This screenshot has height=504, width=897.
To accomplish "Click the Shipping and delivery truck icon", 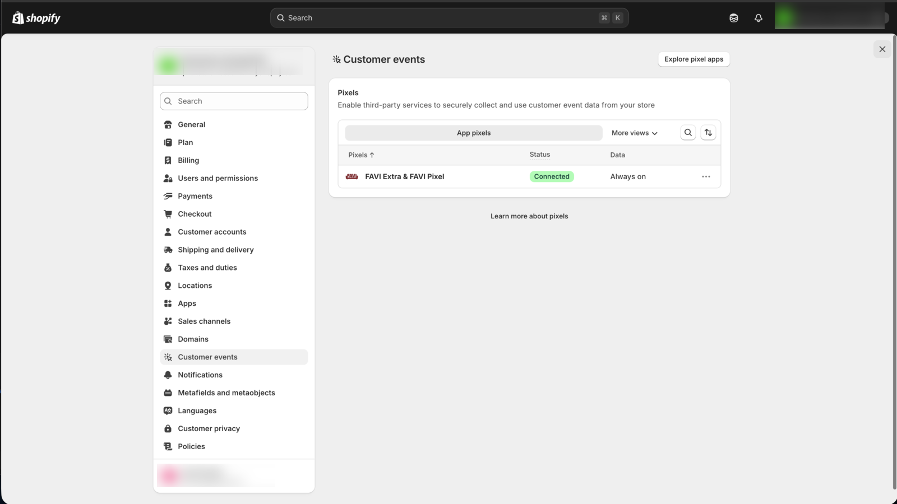I will coord(168,250).
